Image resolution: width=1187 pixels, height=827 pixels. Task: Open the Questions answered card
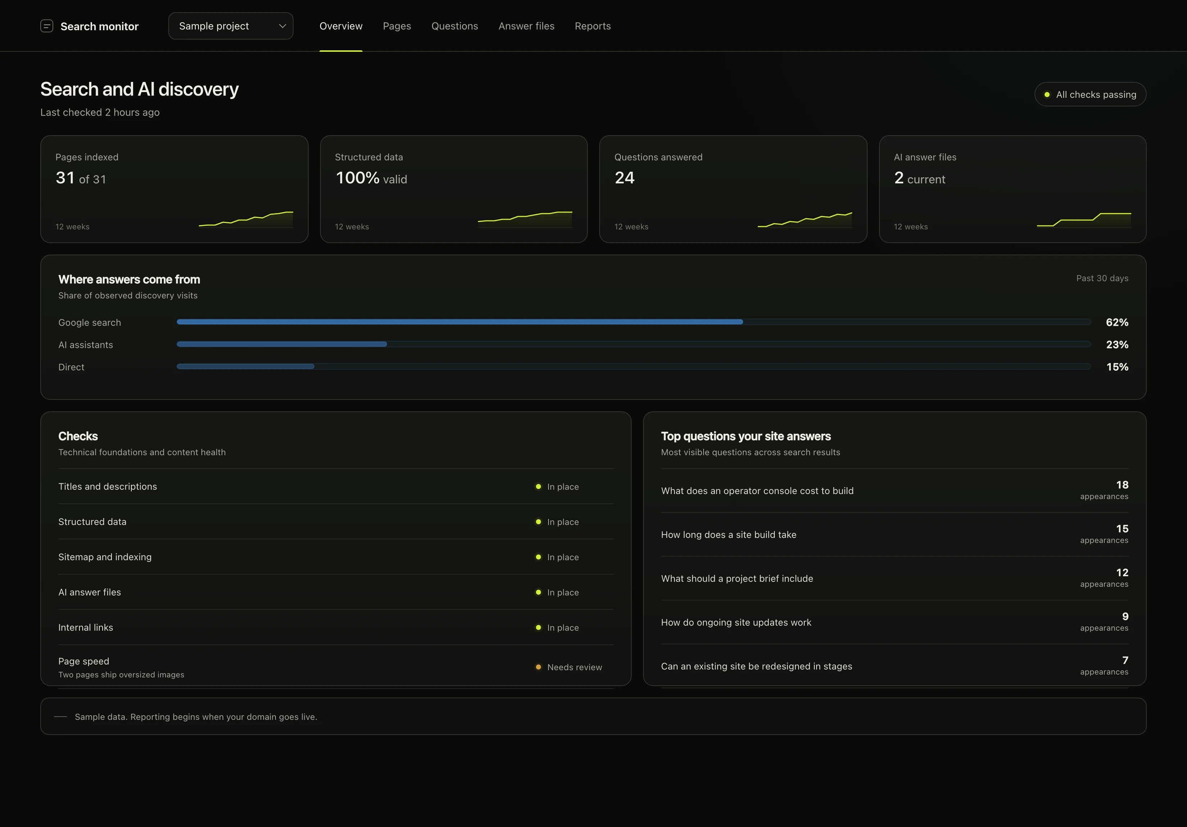[733, 189]
